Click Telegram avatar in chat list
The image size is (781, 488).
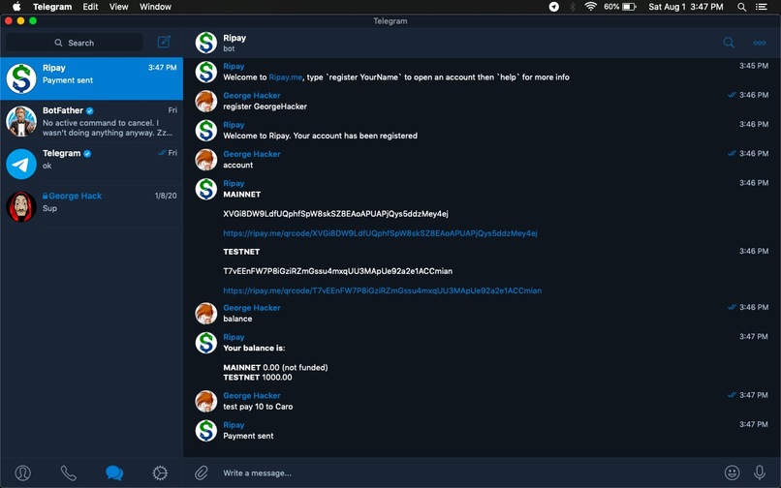[21, 164]
